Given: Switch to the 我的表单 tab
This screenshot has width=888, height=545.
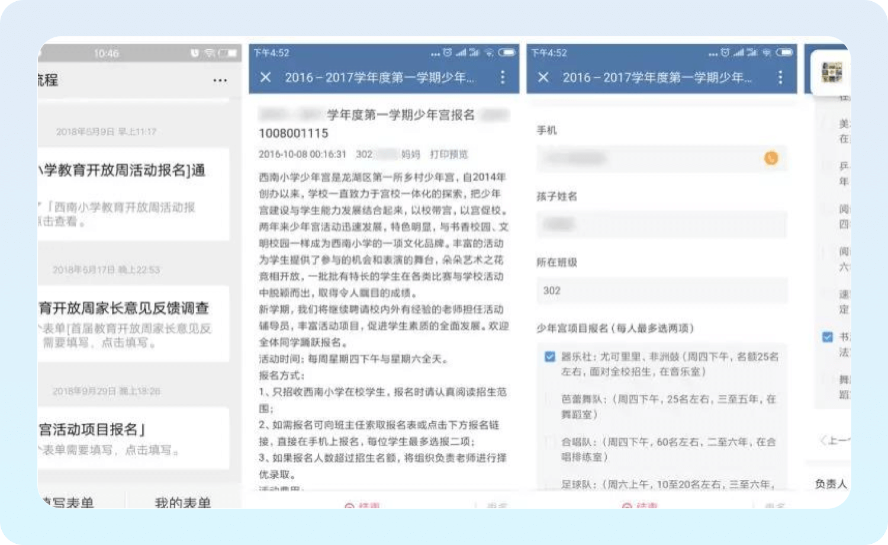Looking at the screenshot, I should (x=183, y=502).
